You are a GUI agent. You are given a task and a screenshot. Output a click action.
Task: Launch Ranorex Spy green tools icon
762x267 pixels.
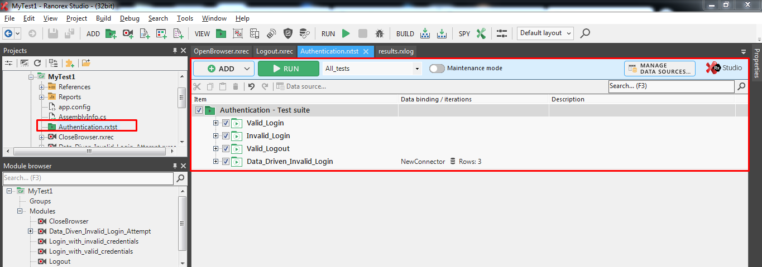481,33
